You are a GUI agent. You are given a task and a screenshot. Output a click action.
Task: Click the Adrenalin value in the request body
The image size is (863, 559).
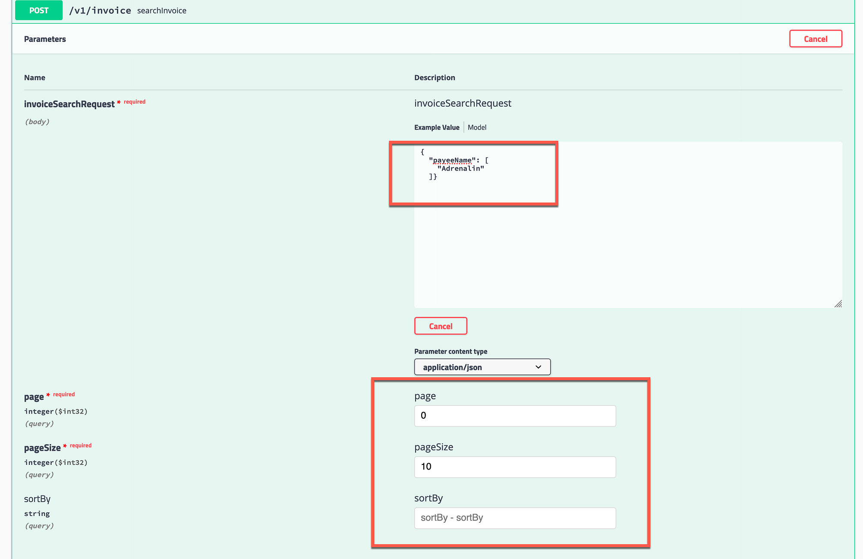pos(460,168)
